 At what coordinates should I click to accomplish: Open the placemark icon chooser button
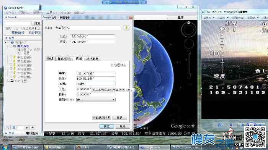point(126,28)
